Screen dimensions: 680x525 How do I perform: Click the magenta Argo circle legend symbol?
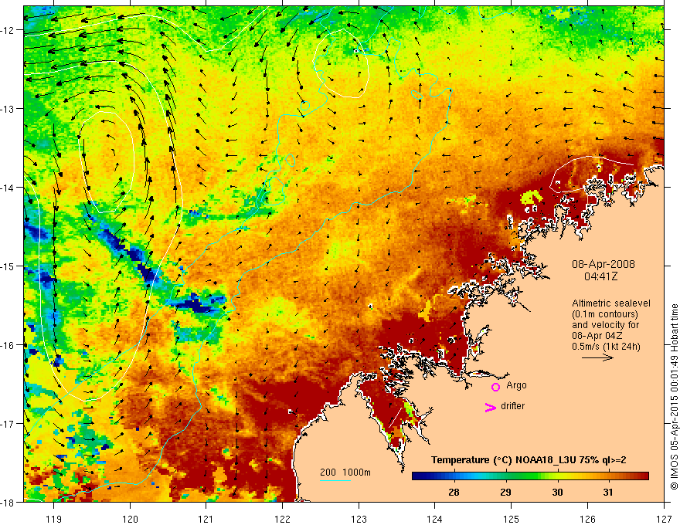pyautogui.click(x=495, y=387)
